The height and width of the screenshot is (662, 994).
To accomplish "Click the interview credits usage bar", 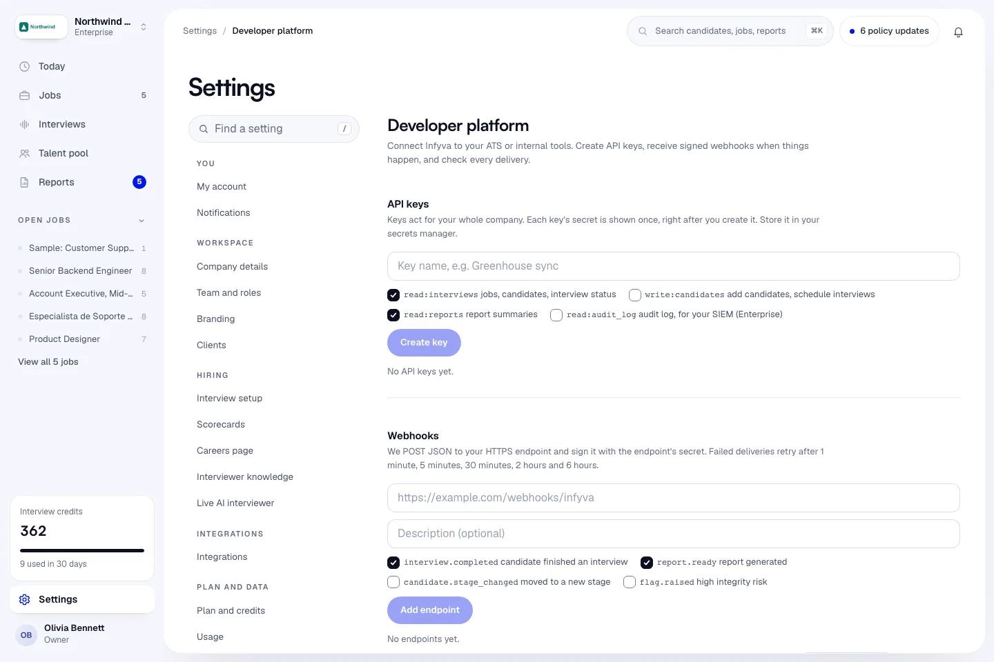I will coord(82,550).
